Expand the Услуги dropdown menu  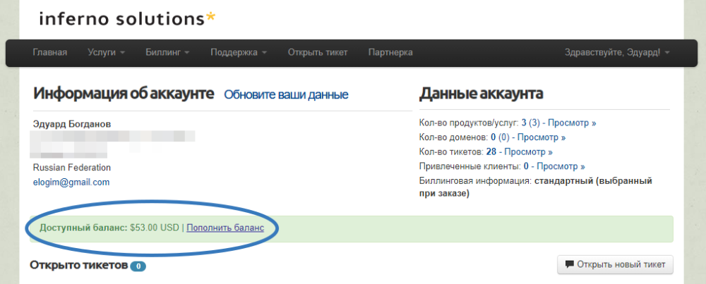[x=106, y=53]
